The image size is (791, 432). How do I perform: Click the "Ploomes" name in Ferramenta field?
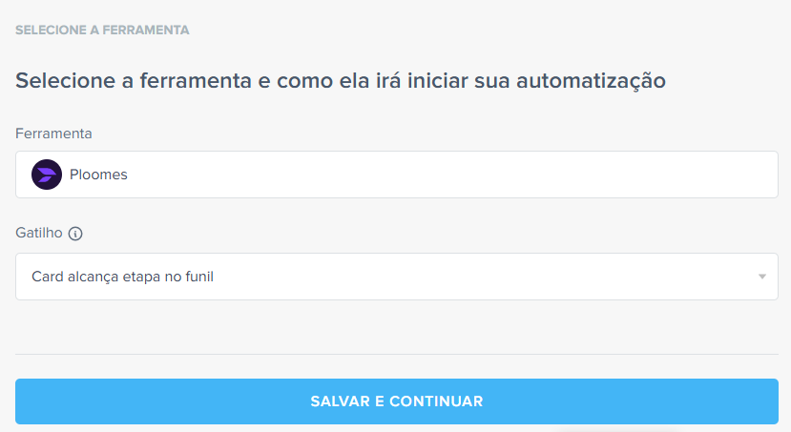pyautogui.click(x=98, y=175)
